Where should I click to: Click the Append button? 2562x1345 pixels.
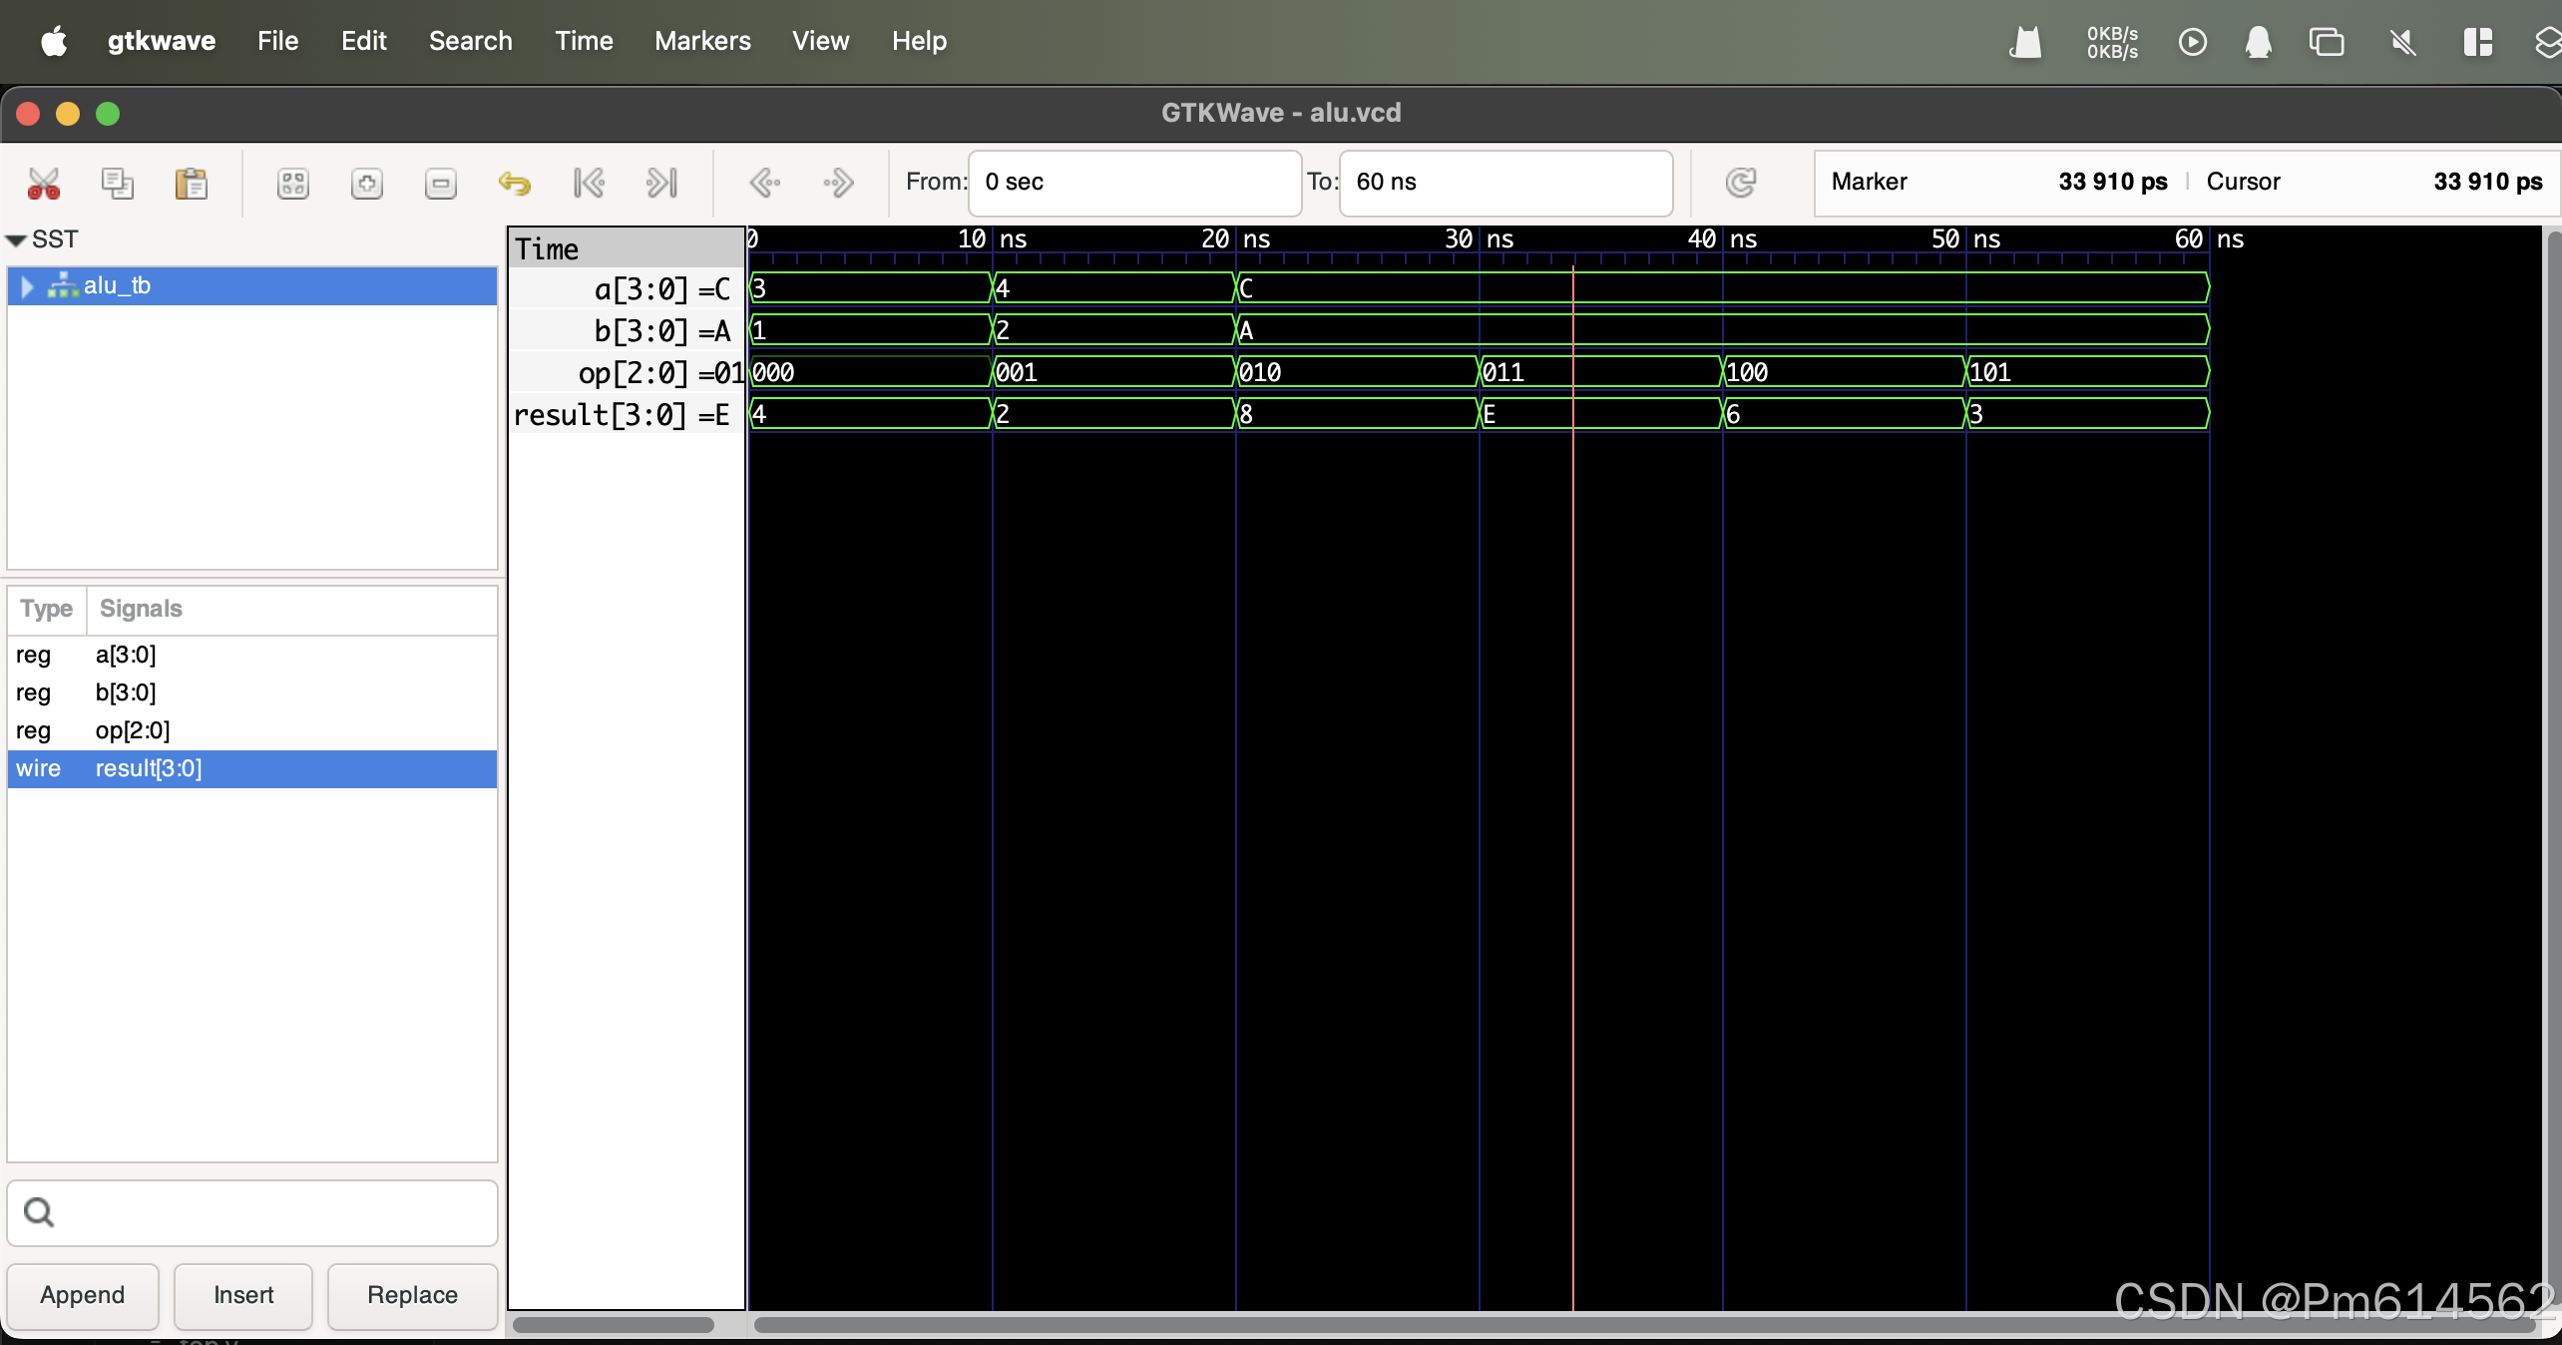(83, 1295)
